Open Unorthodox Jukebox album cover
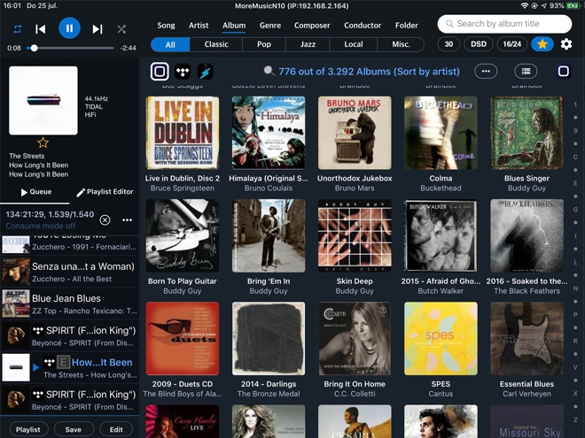 (355, 133)
